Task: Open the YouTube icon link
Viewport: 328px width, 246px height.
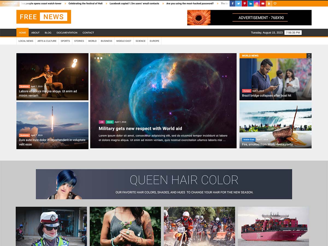Action: click(263, 4)
